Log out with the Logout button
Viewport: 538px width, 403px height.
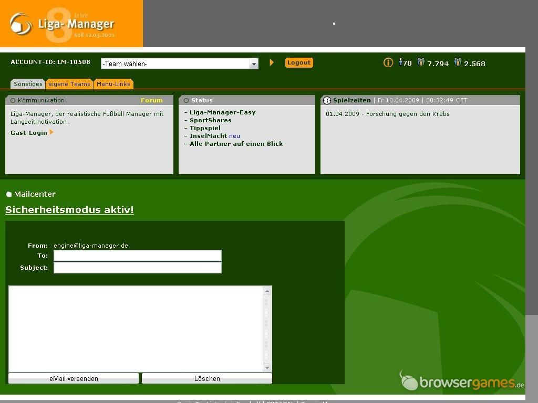click(x=299, y=63)
